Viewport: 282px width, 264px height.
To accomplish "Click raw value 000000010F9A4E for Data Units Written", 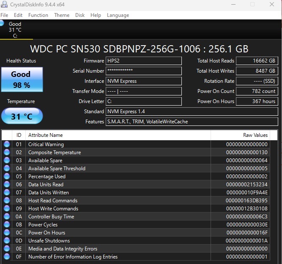I will (x=247, y=193).
